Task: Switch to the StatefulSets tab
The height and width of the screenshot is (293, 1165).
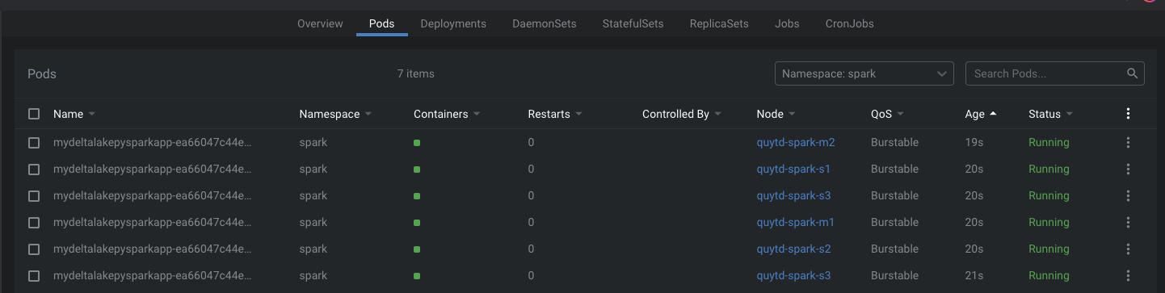Action: coord(633,23)
